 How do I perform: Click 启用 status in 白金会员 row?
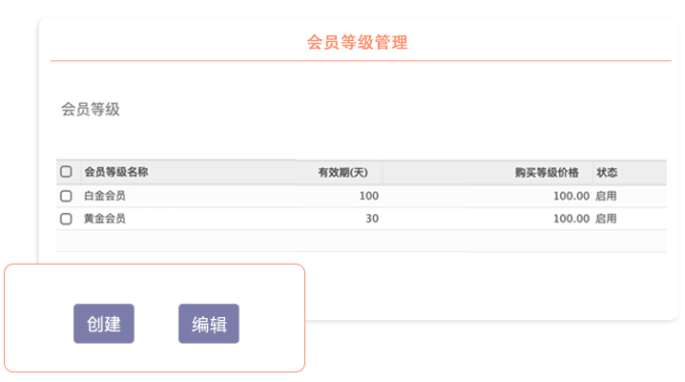606,196
